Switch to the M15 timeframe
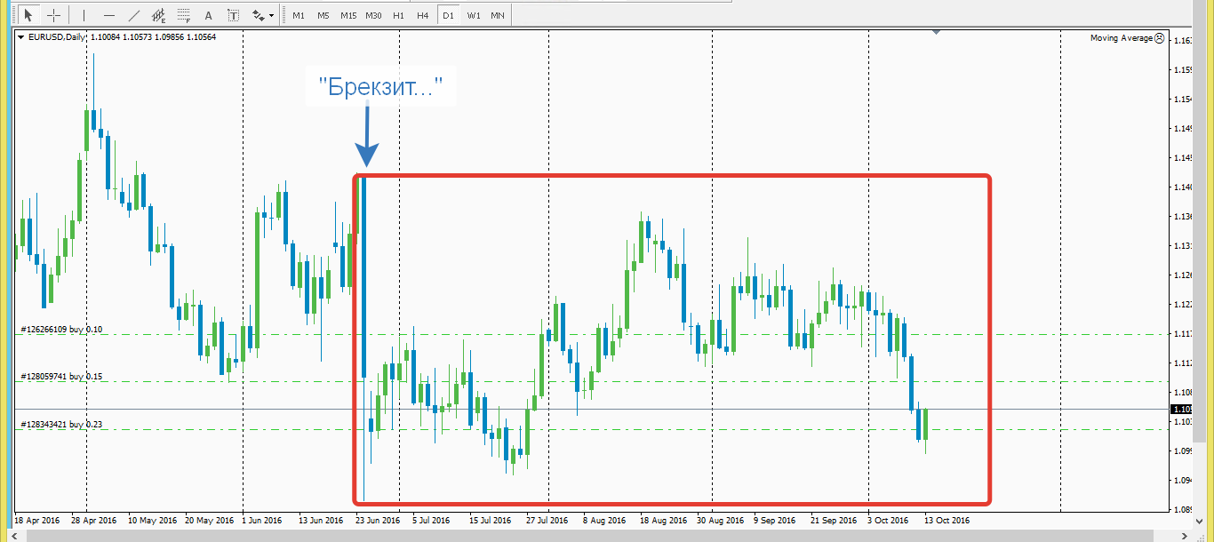This screenshot has height=542, width=1214. (x=348, y=15)
